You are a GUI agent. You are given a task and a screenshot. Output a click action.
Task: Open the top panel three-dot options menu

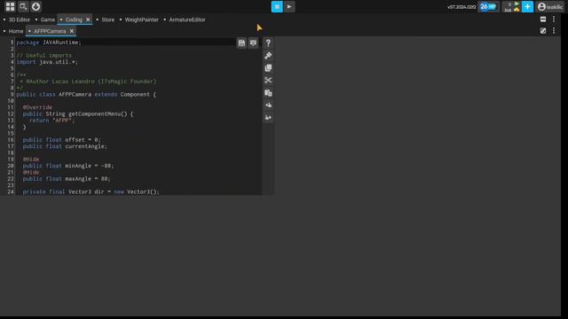tap(554, 19)
